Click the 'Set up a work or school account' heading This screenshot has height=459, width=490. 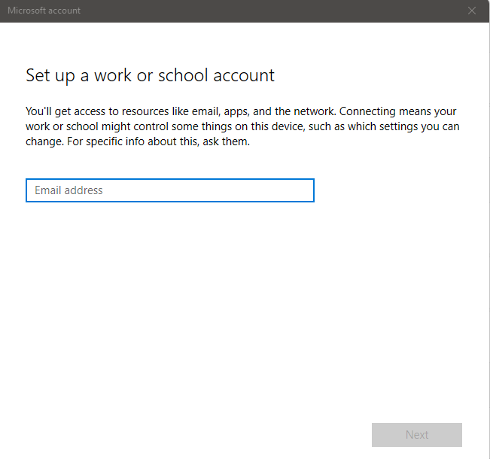(150, 75)
